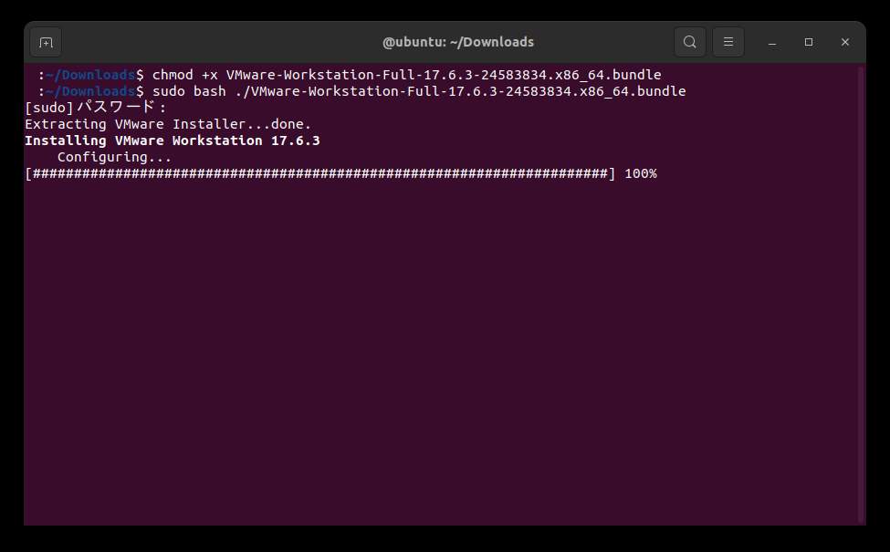Viewport: 890px width, 552px height.
Task: Click the Configuring... status text
Action: click(x=114, y=157)
